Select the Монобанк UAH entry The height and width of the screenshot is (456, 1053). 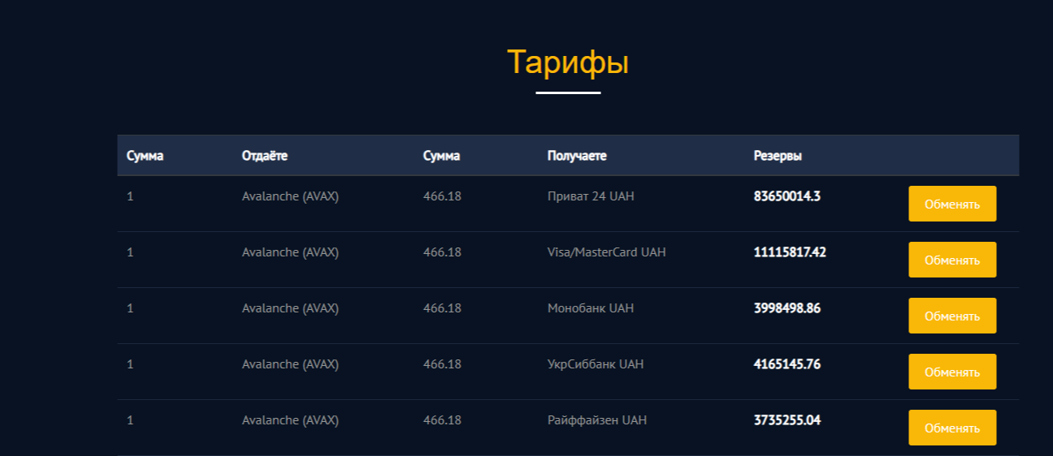pyautogui.click(x=590, y=308)
